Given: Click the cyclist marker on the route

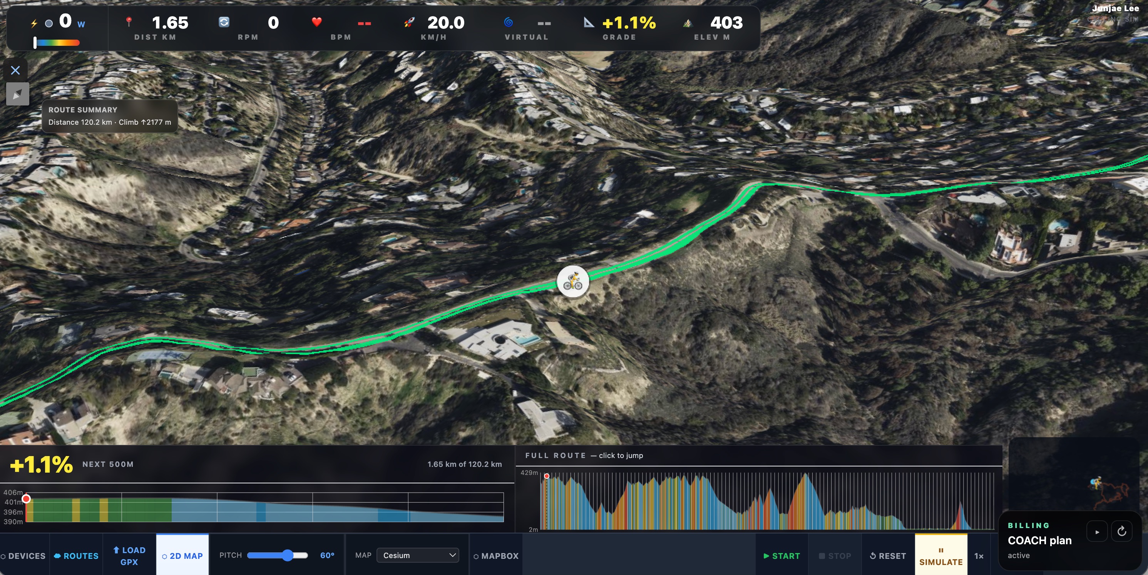Looking at the screenshot, I should point(573,281).
